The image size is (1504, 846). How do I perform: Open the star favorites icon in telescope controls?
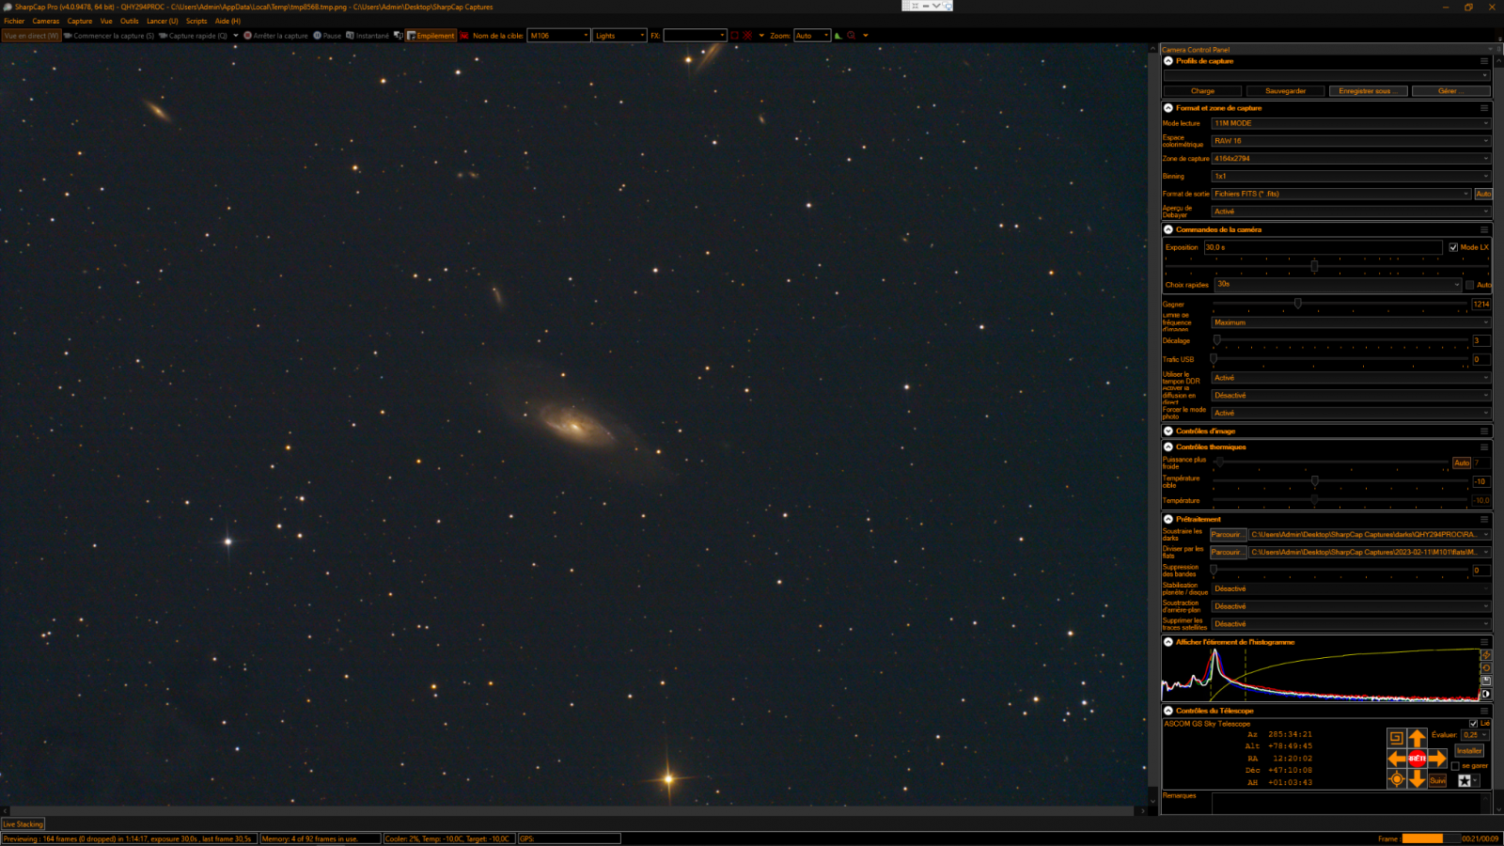point(1465,781)
